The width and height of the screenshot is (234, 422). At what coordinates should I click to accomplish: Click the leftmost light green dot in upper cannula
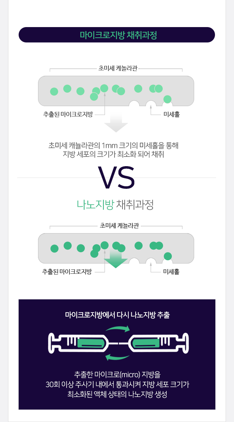54,92
